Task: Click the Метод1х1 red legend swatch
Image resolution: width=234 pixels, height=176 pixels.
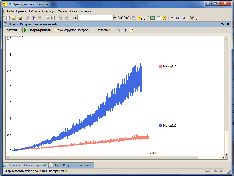Action: click(x=161, y=66)
